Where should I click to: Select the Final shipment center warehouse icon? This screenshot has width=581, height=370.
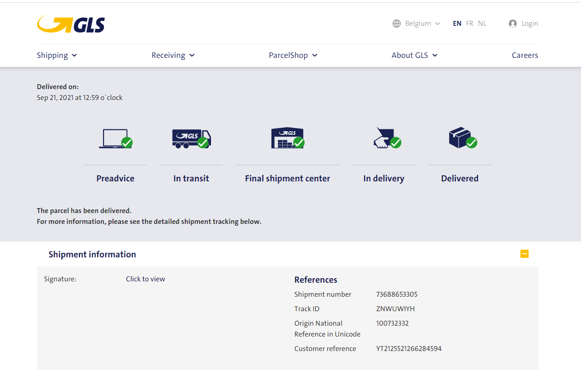click(287, 138)
